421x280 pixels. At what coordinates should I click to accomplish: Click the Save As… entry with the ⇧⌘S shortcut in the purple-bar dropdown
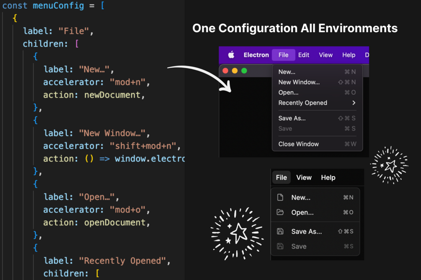(x=292, y=118)
